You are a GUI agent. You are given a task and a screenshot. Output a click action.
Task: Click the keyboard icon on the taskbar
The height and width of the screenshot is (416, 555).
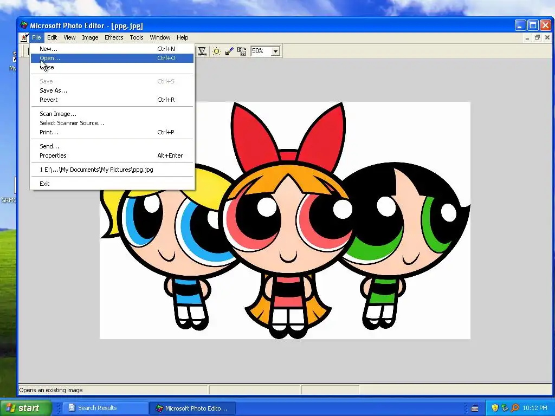coord(475,408)
